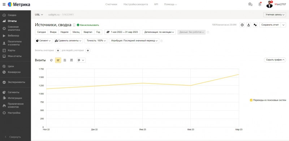The height and width of the screenshot is (141, 289).
Task: Open Отчеты in the sidebar
Action: pos(12,21)
